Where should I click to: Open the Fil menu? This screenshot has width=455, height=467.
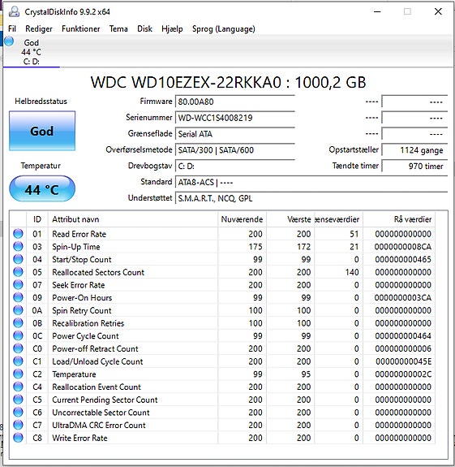tap(12, 29)
